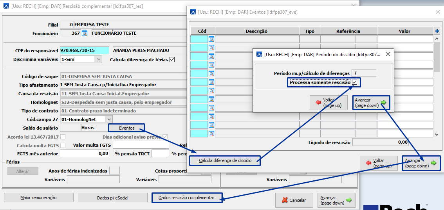The height and width of the screenshot is (210, 444).
Task: Click first row Cód cell in Eventos
Action: (x=199, y=39)
